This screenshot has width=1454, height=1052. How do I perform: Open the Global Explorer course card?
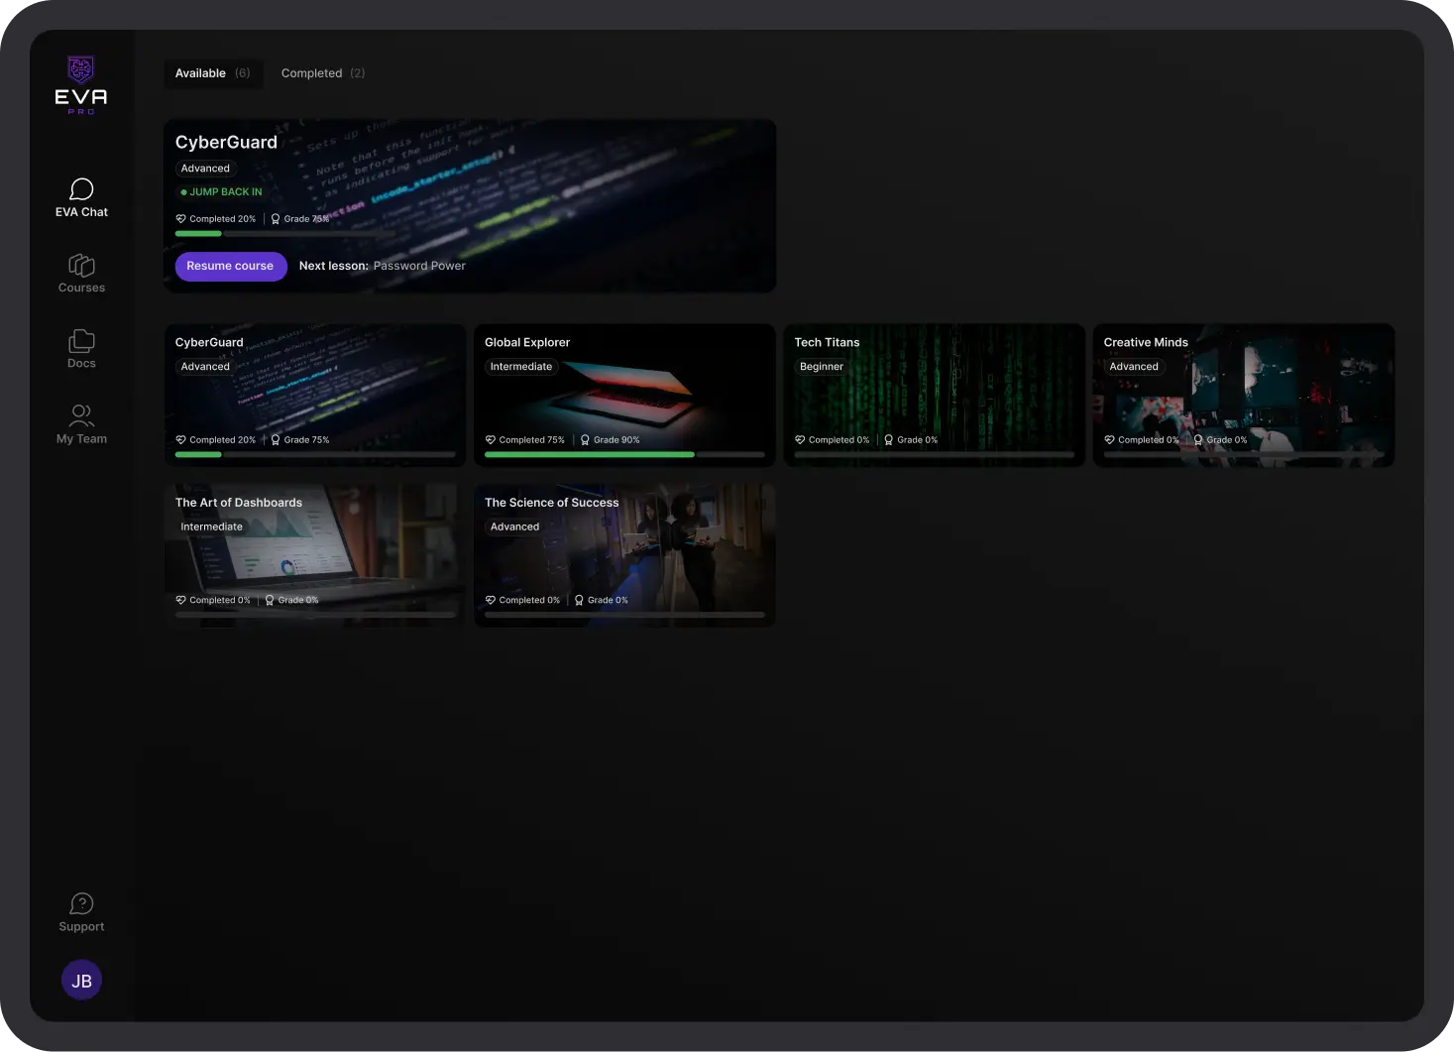click(624, 395)
